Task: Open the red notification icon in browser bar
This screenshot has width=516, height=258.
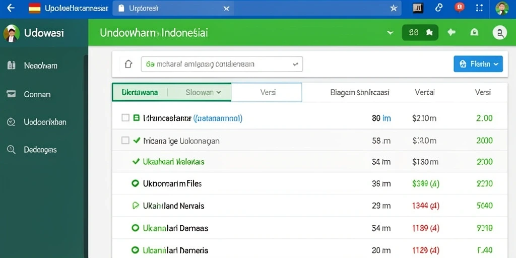Action: (x=460, y=7)
